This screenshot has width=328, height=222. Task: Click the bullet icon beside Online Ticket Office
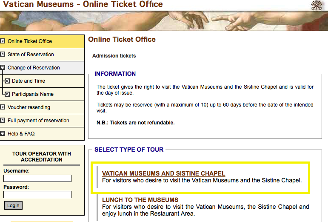click(3, 41)
